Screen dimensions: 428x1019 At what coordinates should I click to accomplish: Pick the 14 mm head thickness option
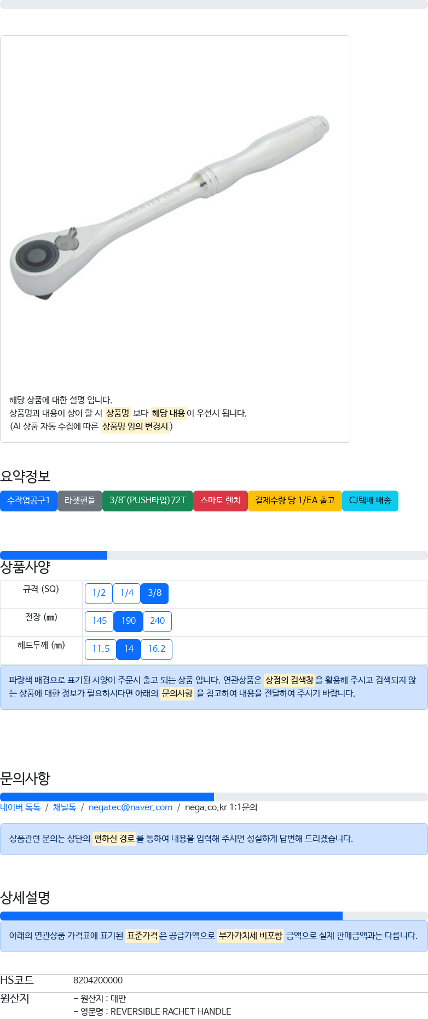(129, 649)
